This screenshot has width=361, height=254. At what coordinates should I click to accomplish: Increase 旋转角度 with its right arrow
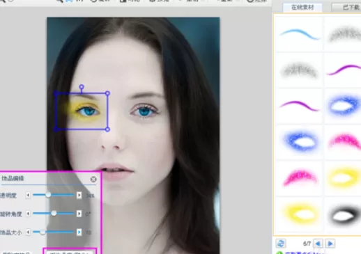[x=79, y=214]
